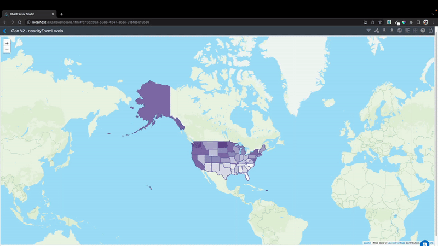This screenshot has height=246, width=438.
Task: Select the ChartFactor Studio browser tab
Action: pyautogui.click(x=29, y=14)
